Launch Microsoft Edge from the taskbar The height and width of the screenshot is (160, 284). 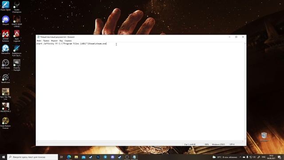coord(69,157)
